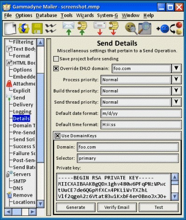Open project with the folder arrow icon

pyautogui.click(x=24, y=28)
